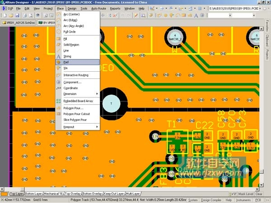The height and width of the screenshot is (203, 271).
Task: Choose Slice Polygon Pour entry
Action: pyautogui.click(x=78, y=120)
